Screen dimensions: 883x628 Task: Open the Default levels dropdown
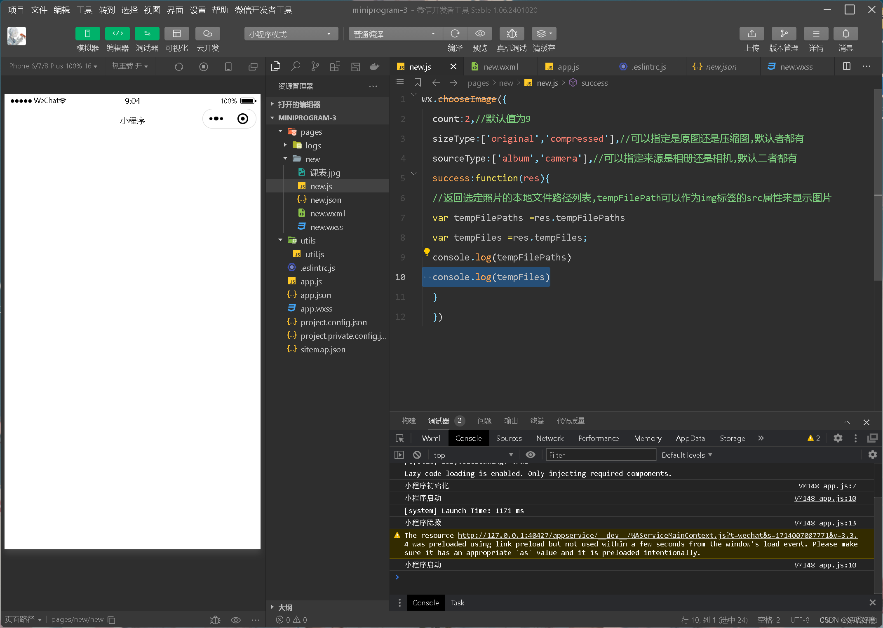[x=686, y=455]
